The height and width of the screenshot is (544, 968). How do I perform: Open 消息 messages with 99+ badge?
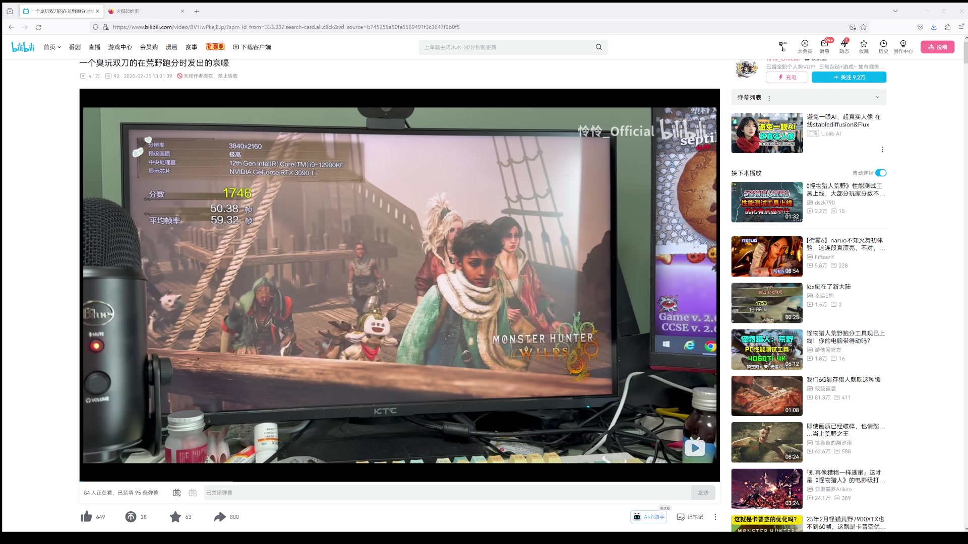824,47
